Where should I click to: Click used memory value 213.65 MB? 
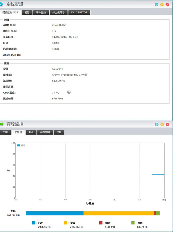point(45,227)
